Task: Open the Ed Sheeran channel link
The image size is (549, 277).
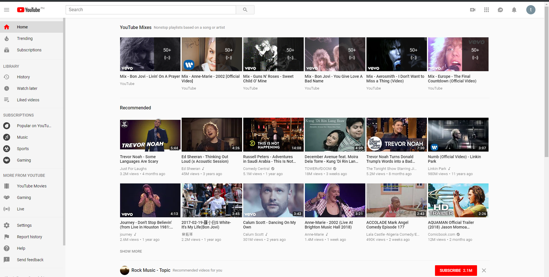Action: pos(191,169)
